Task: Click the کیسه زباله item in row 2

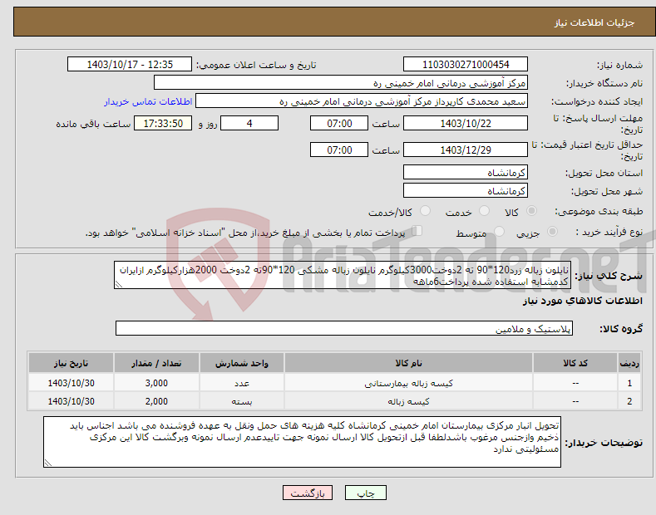Action: click(408, 401)
